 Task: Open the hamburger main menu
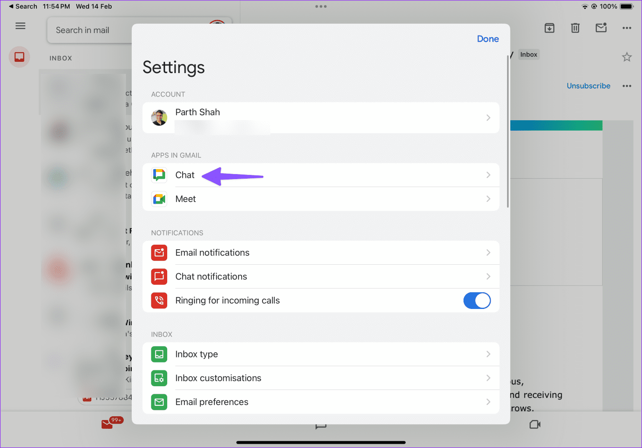[20, 26]
